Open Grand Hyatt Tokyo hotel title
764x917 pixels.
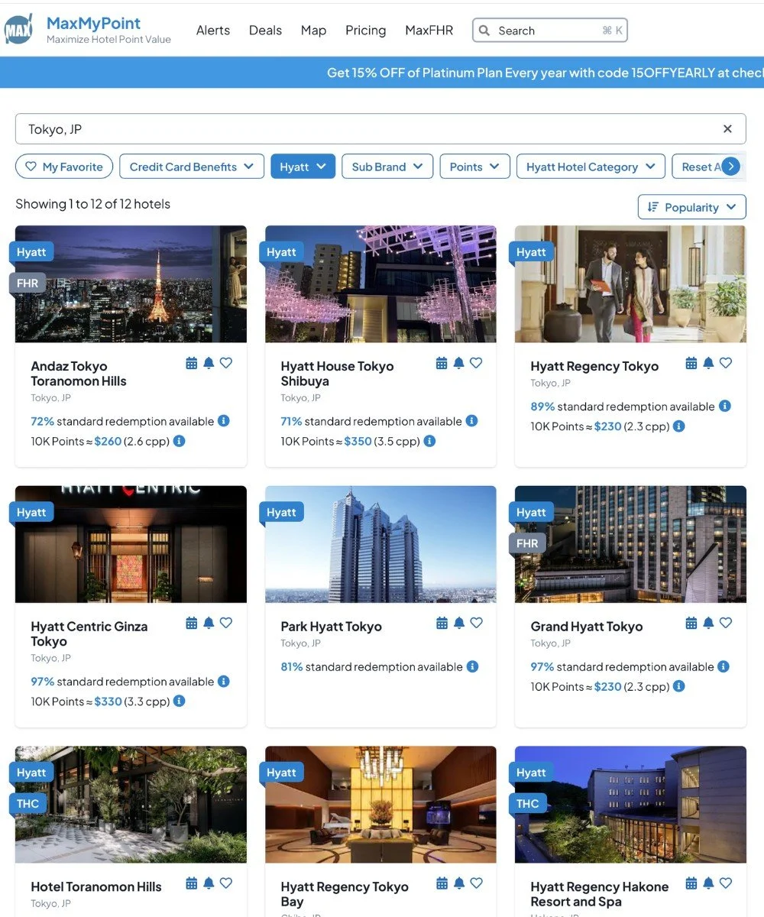[587, 627]
